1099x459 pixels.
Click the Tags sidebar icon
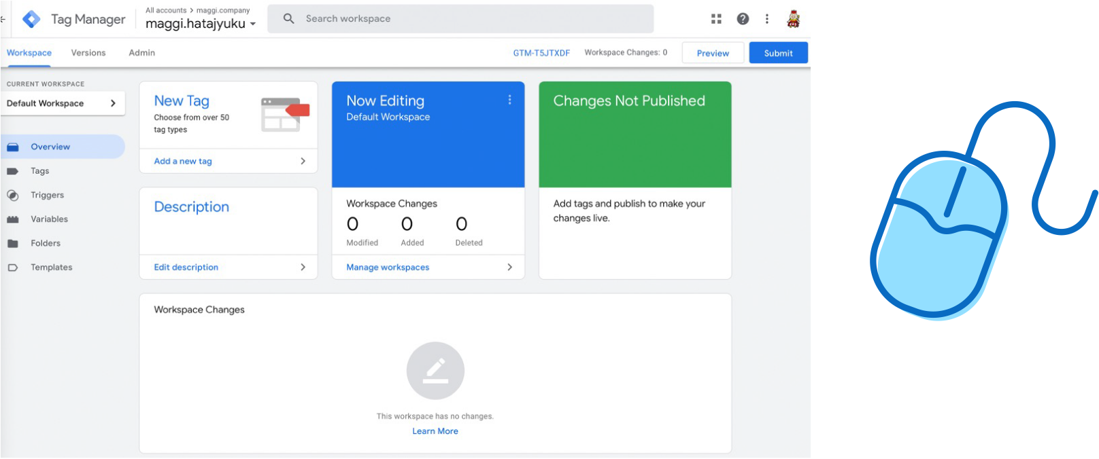point(13,171)
